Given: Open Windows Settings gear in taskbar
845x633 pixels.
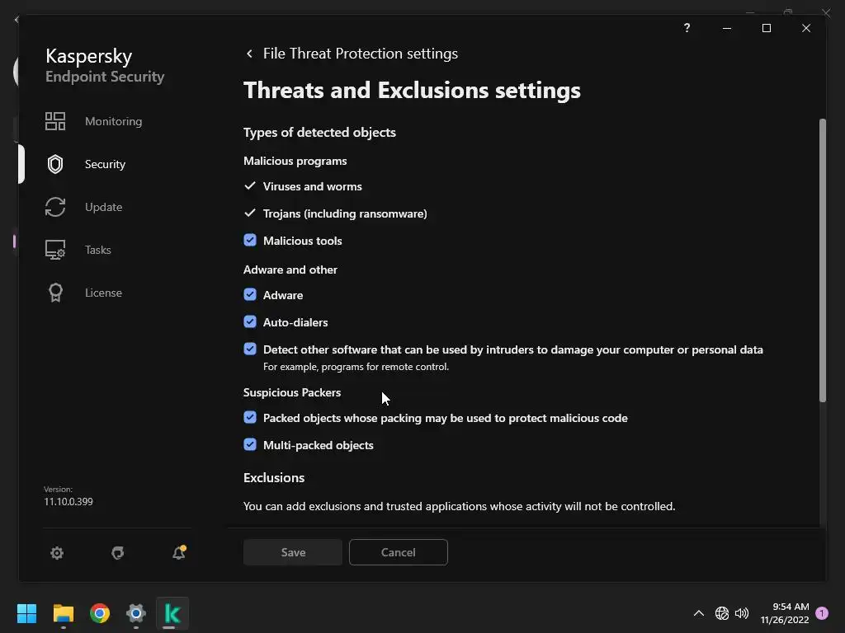Looking at the screenshot, I should click(136, 613).
